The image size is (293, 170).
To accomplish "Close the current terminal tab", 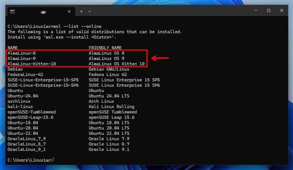I will point(69,11).
